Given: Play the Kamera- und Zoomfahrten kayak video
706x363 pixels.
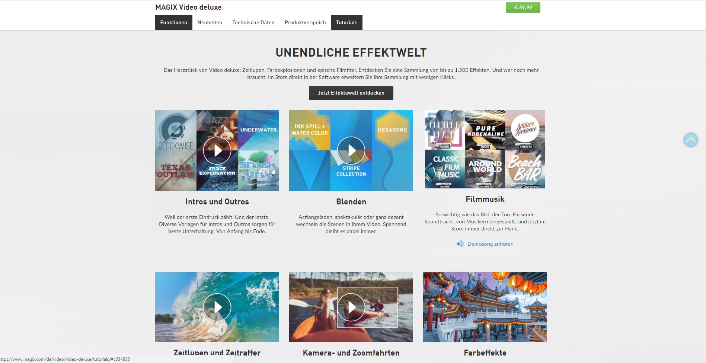Looking at the screenshot, I should click(351, 307).
